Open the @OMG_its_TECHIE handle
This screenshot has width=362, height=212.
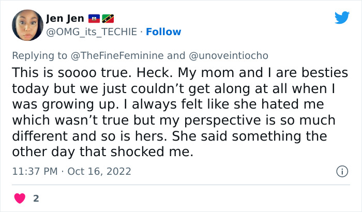point(92,32)
